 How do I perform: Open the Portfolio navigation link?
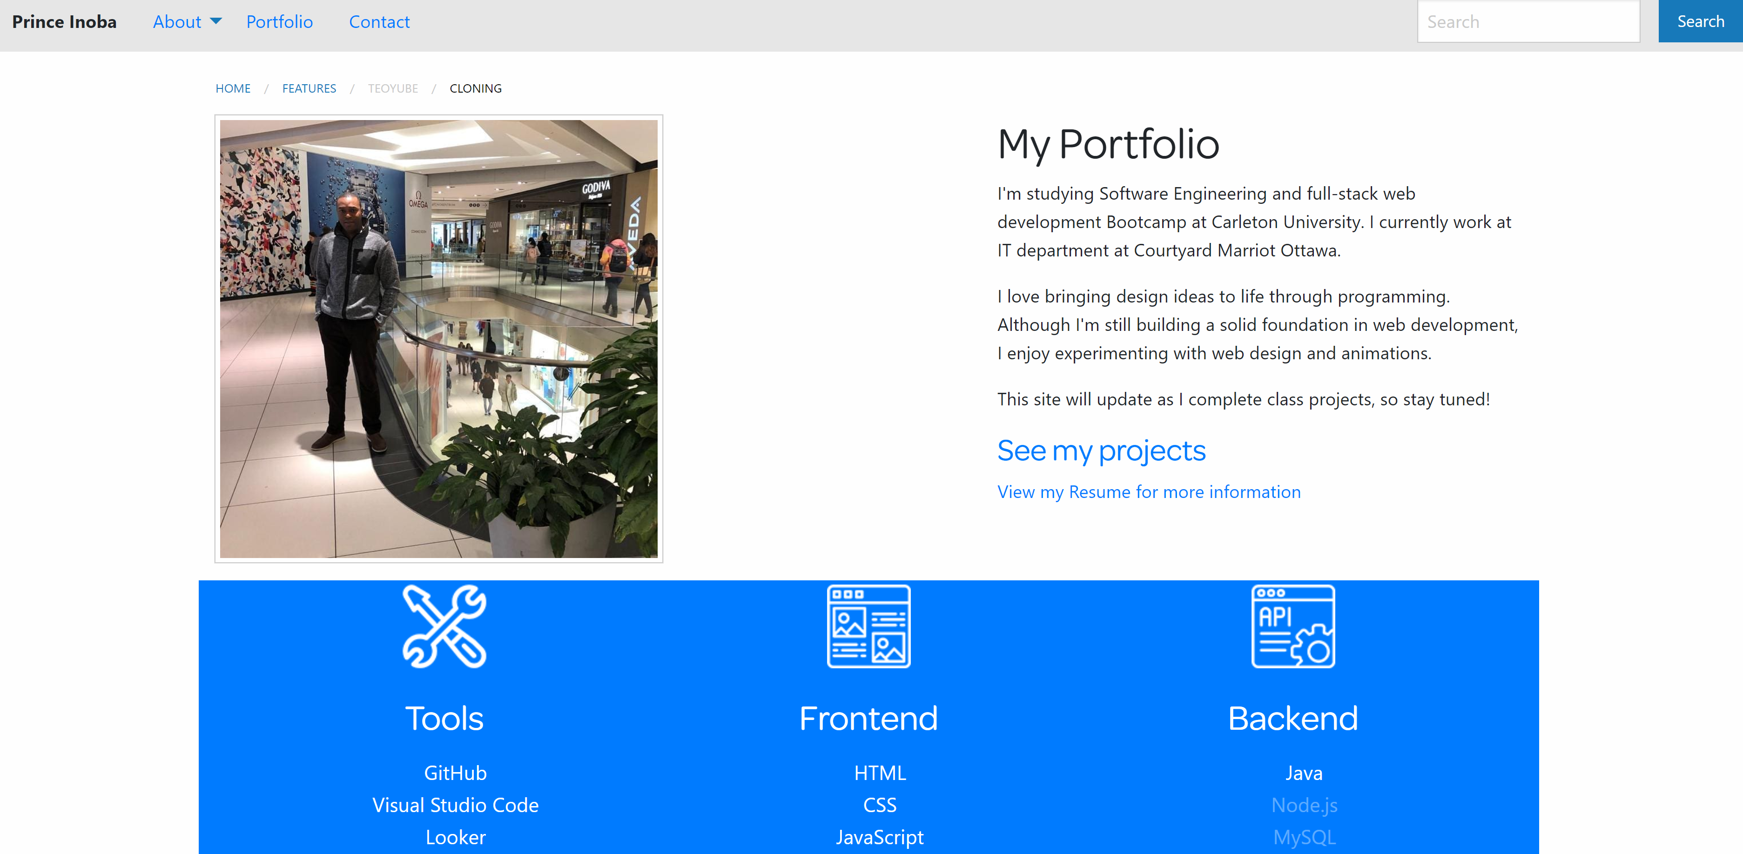pyautogui.click(x=280, y=21)
